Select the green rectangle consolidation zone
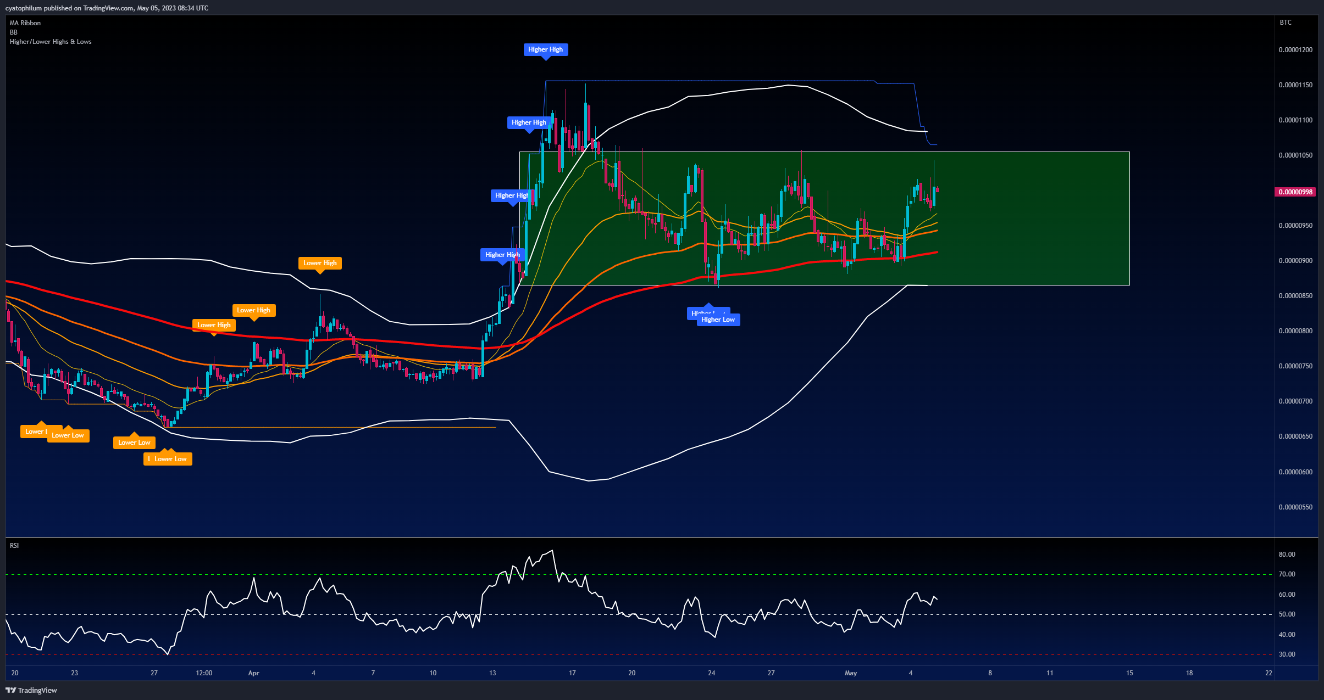This screenshot has height=700, width=1324. 824,219
